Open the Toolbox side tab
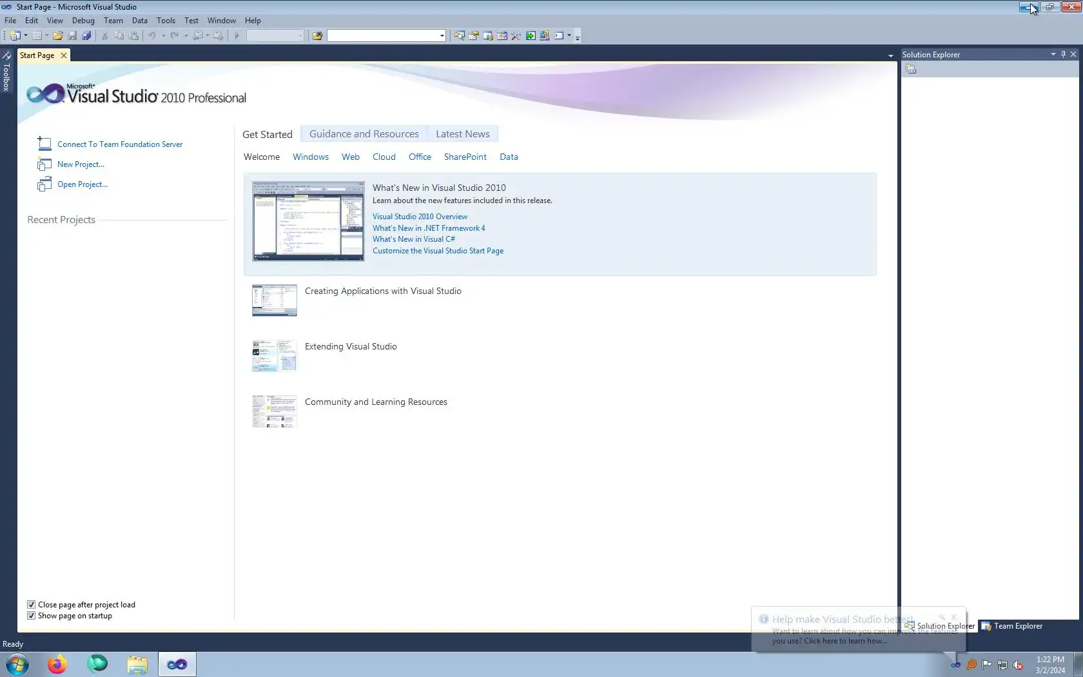Viewport: 1083px width, 677px height. point(6,72)
